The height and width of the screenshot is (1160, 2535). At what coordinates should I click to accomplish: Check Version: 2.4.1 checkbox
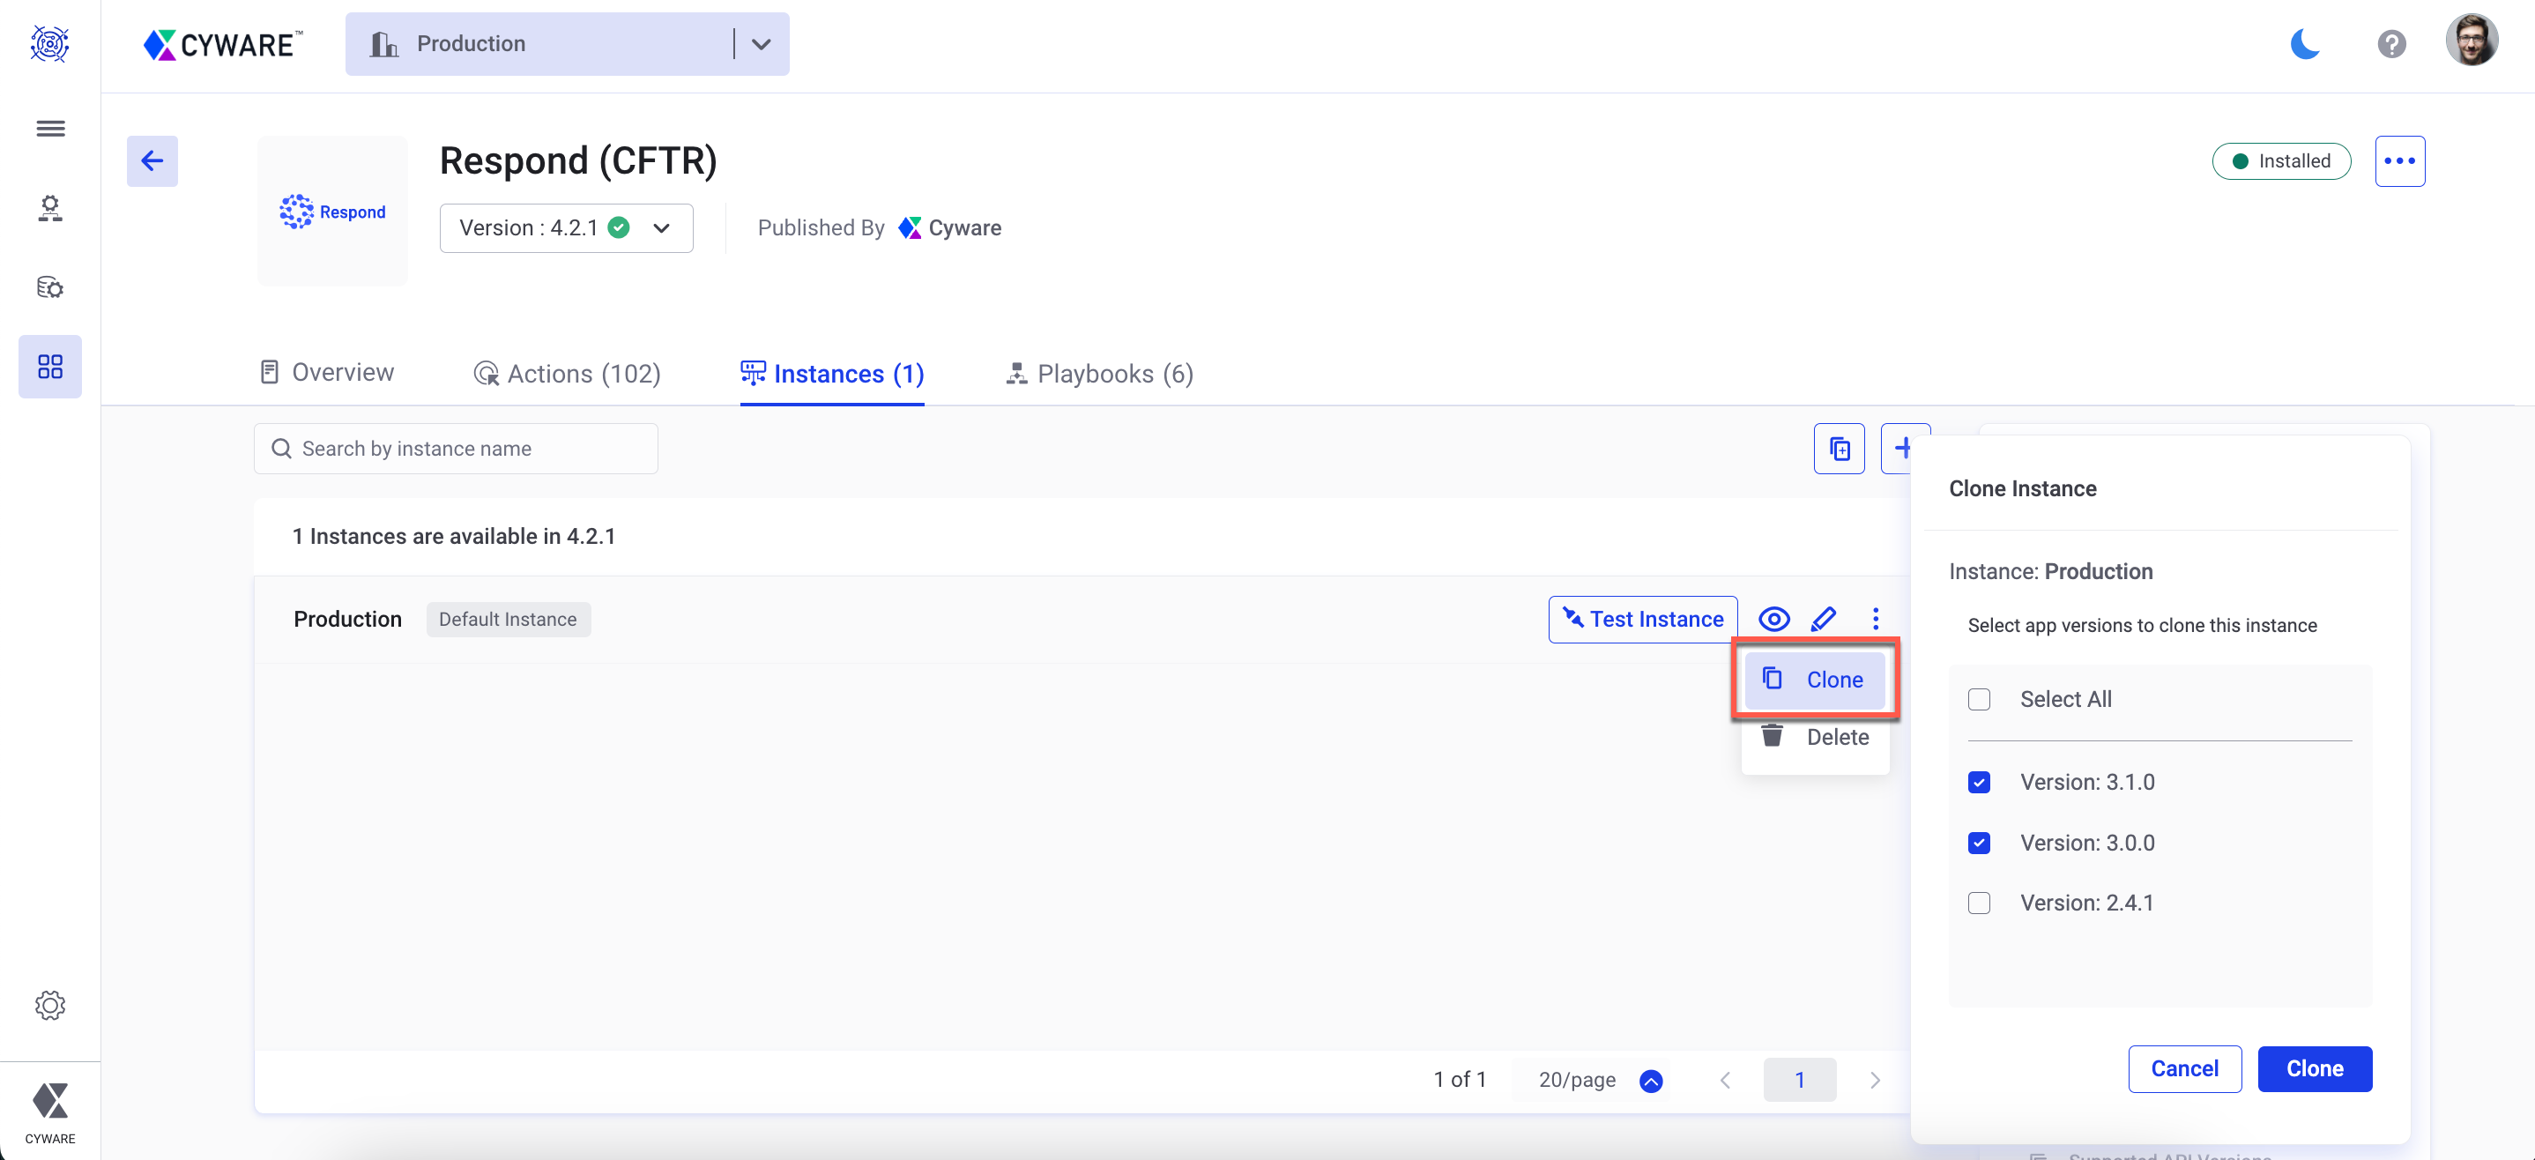pos(1979,903)
